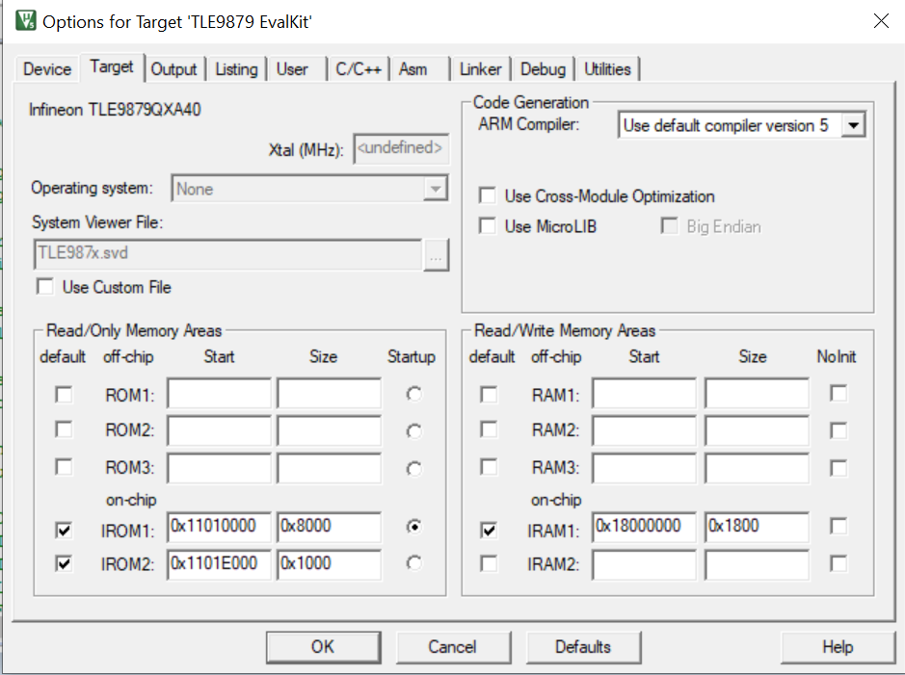The width and height of the screenshot is (905, 675).
Task: Click the RAM1 Start input field
Action: pos(644,394)
